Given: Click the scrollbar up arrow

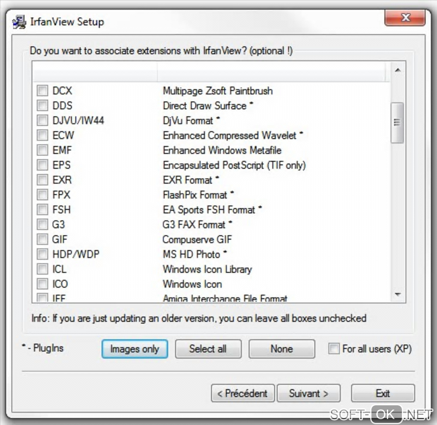Looking at the screenshot, I should 398,70.
